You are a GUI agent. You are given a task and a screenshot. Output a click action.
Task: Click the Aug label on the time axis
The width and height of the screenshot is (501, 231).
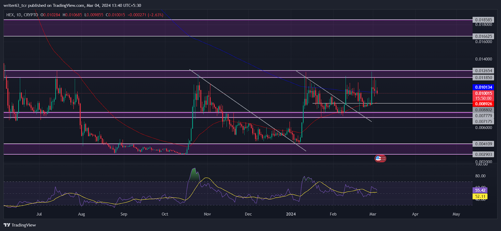[x=81, y=214]
